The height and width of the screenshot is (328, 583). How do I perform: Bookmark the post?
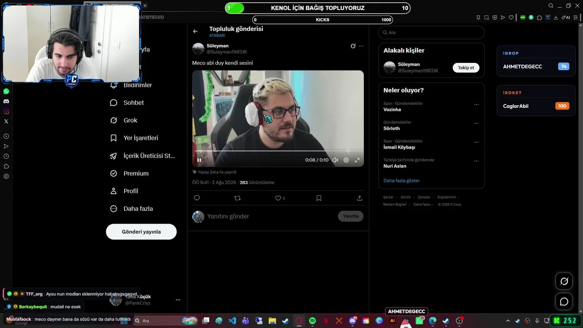[319, 198]
